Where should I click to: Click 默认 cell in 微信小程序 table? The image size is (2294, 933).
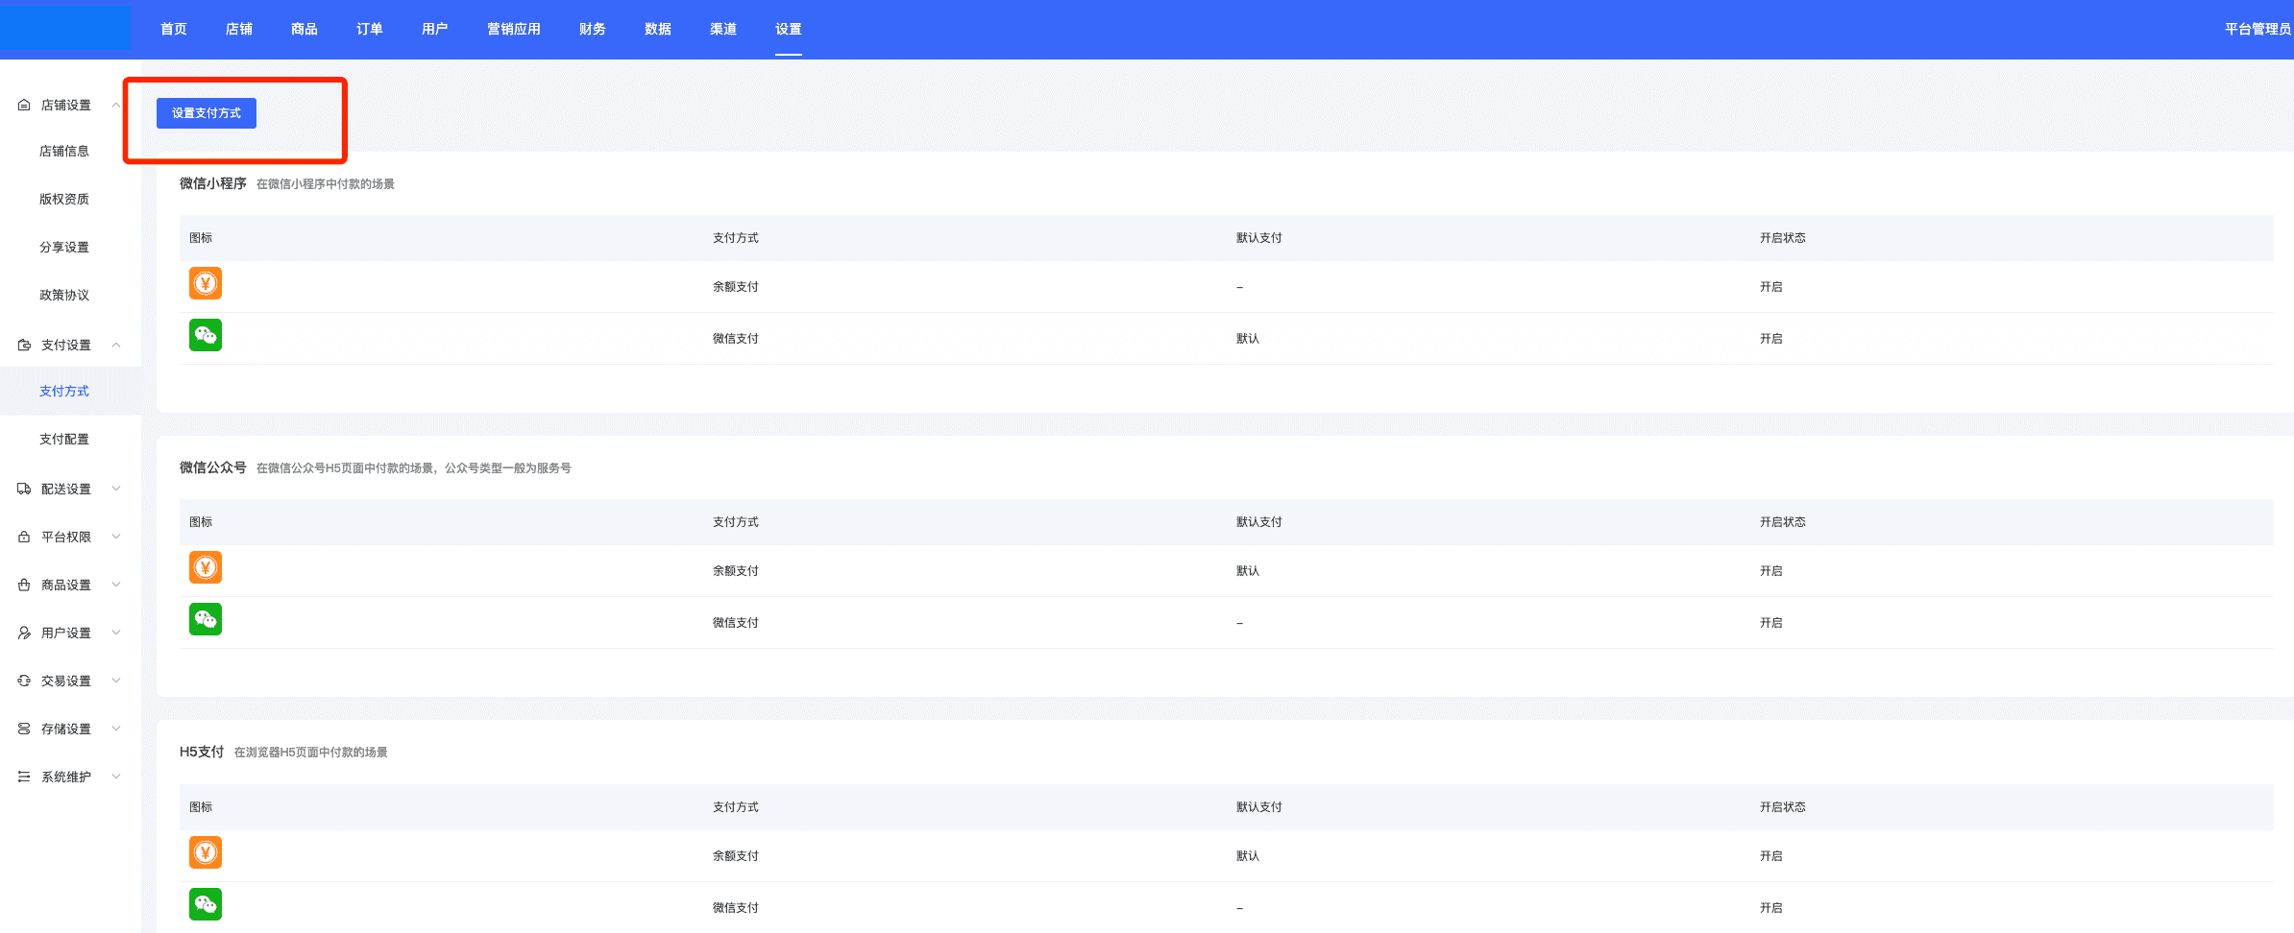pos(1248,339)
